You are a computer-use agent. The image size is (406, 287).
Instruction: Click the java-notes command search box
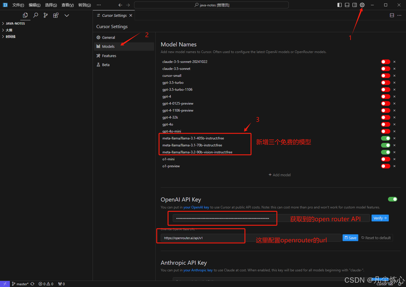[211, 5]
